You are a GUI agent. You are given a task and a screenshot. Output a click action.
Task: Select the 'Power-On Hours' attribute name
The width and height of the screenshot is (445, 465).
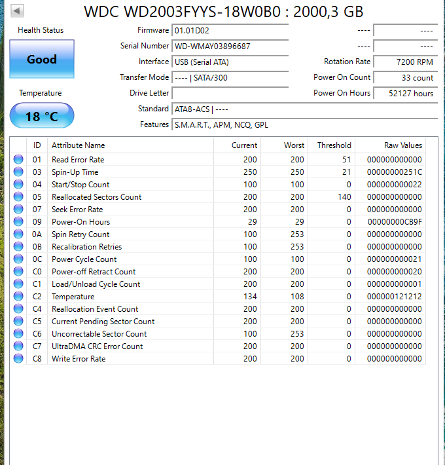coord(81,222)
